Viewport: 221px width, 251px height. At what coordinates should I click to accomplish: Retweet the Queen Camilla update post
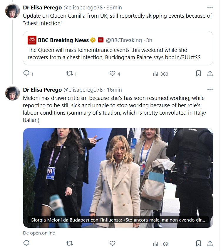click(x=69, y=74)
